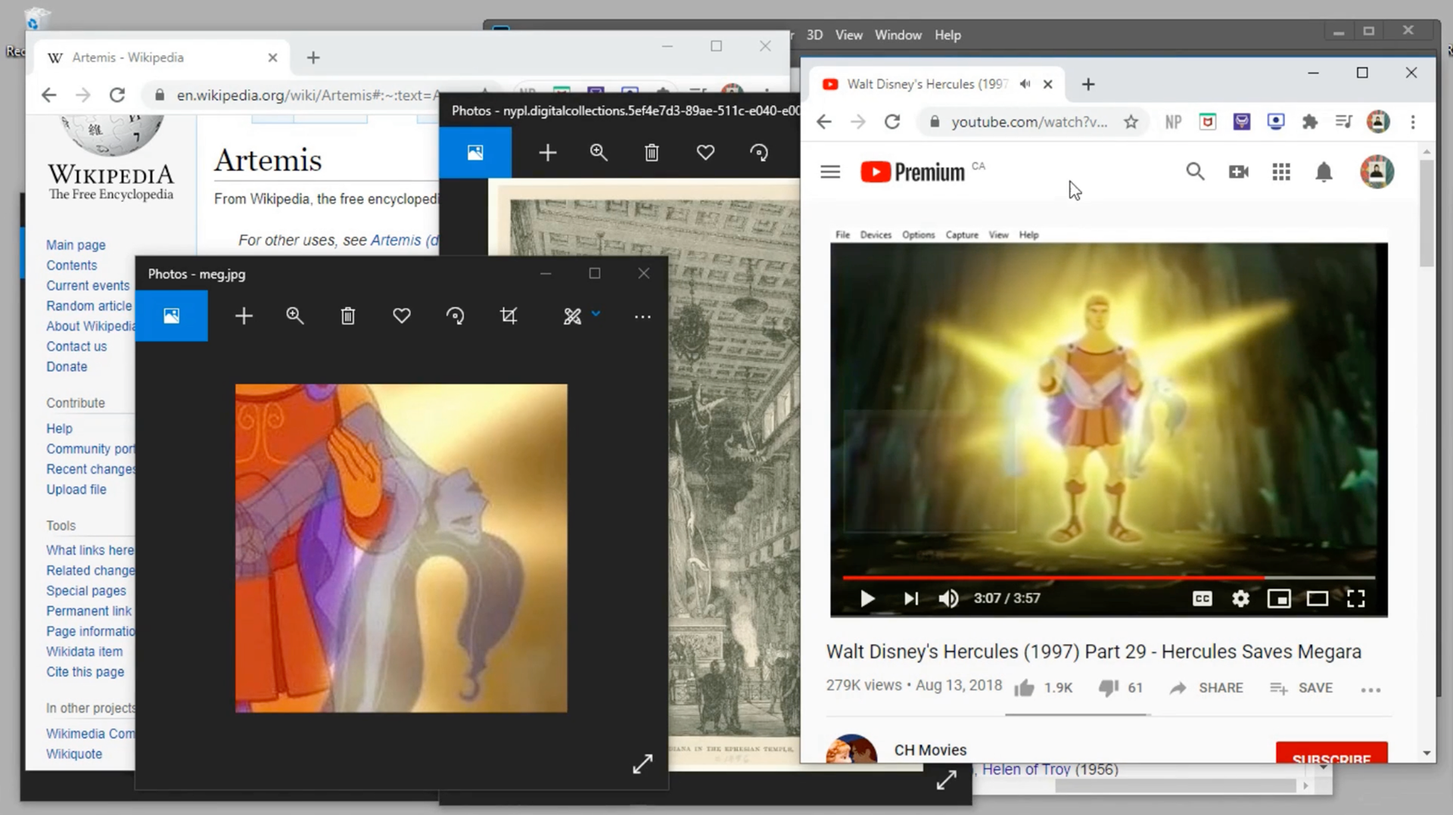The height and width of the screenshot is (815, 1453).
Task: Bookmark the YouTube page with star
Action: pos(1131,122)
